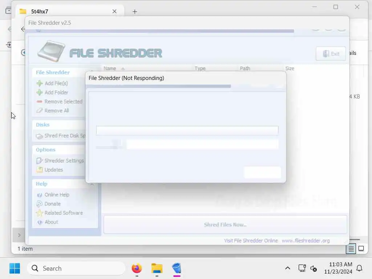Click the File Shredder taskbar icon
The width and height of the screenshot is (372, 279).
coord(177,268)
